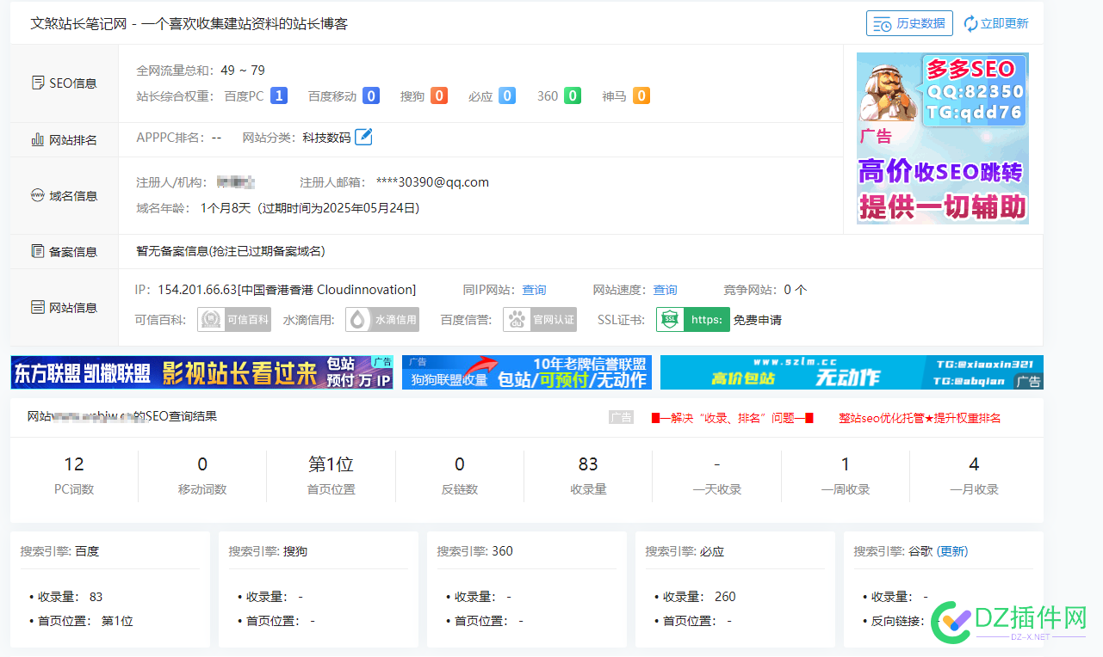1103x657 pixels.
Task: Click the 百度PC weight badge 1
Action: (x=279, y=95)
